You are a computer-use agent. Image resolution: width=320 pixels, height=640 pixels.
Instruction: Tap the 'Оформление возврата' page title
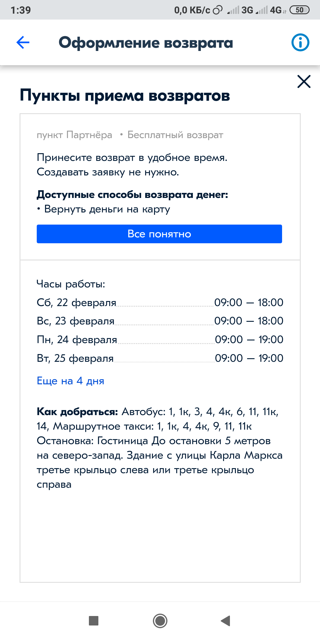(x=146, y=43)
